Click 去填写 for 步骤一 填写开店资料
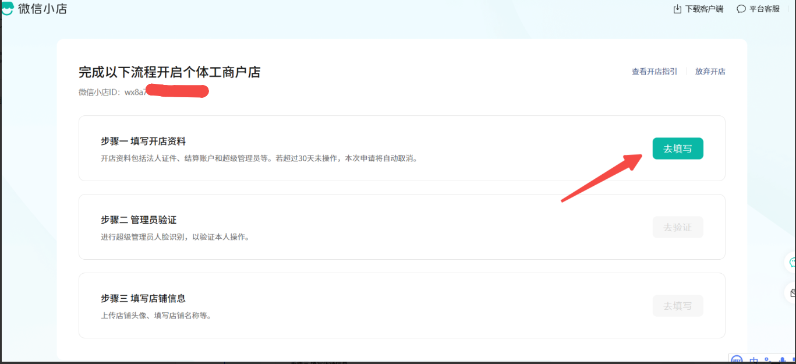The width and height of the screenshot is (796, 364). tap(678, 149)
